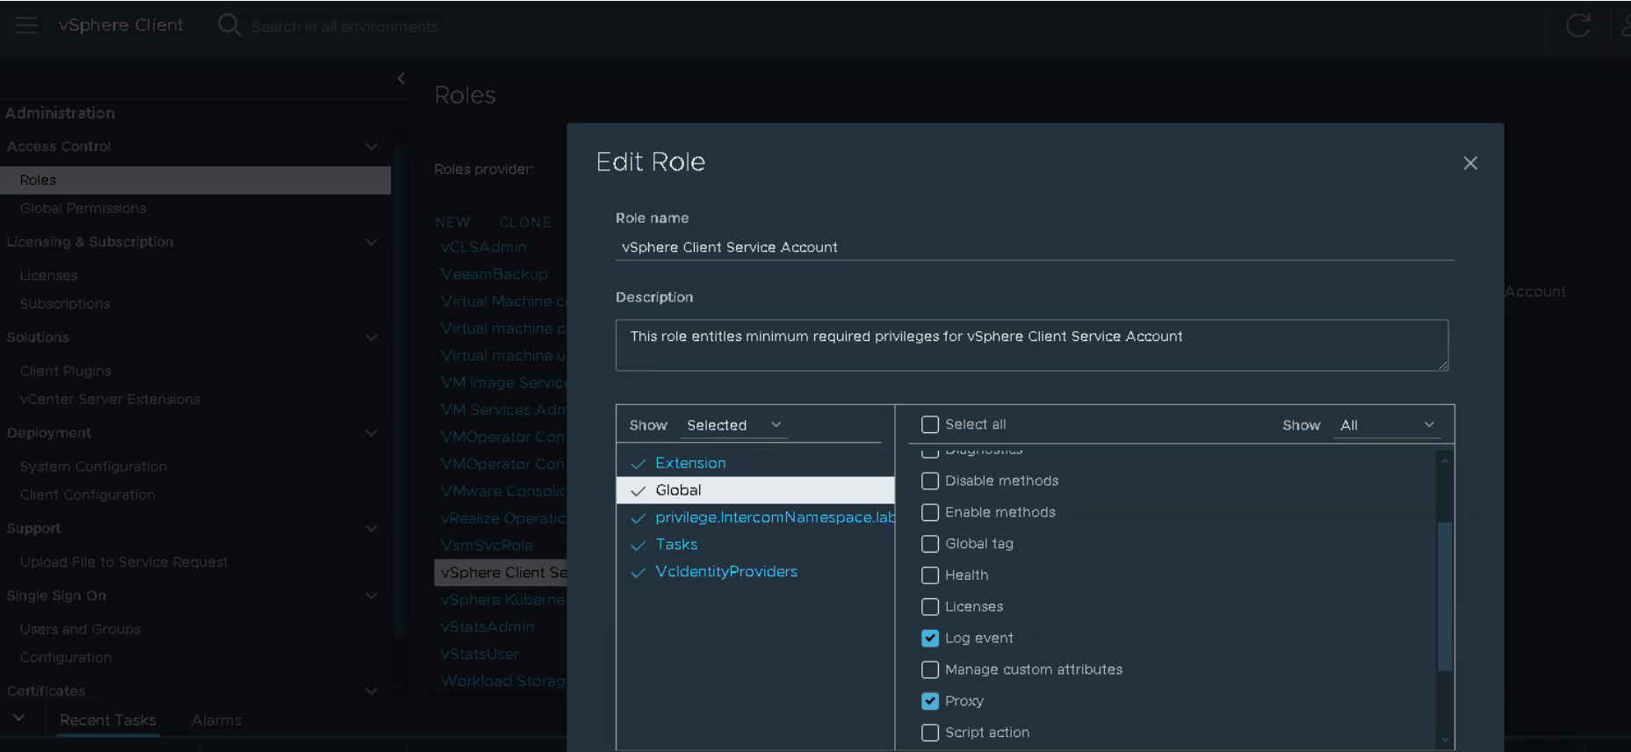Enable the Global tag privilege
Screen dimensions: 1631x752
pos(930,545)
